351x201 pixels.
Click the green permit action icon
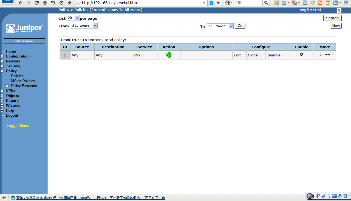(x=169, y=55)
